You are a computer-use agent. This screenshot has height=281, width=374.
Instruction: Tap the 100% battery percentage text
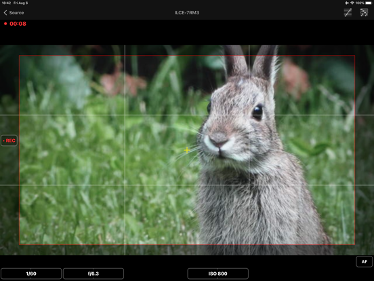click(360, 3)
